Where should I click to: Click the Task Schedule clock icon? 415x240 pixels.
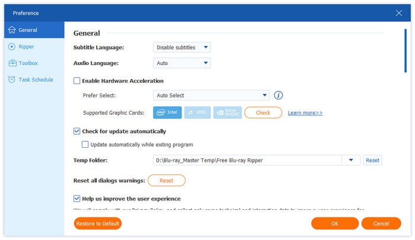click(x=12, y=80)
